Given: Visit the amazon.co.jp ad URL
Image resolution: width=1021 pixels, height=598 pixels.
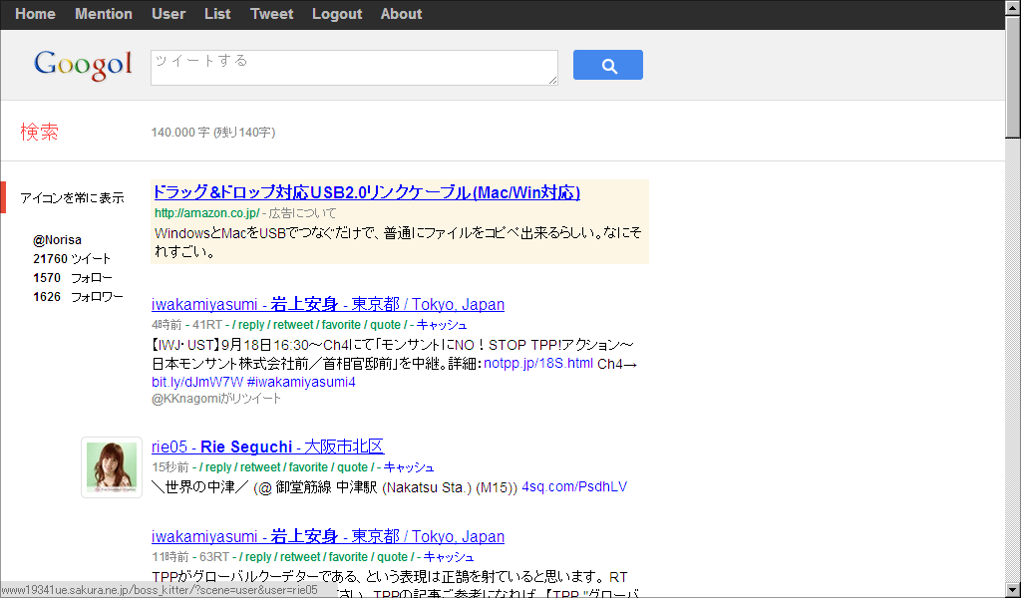Looking at the screenshot, I should tap(207, 212).
